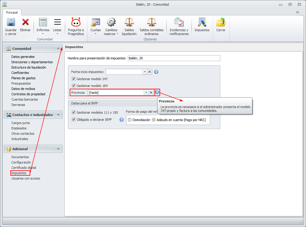
Task: Open Certificado digital section
Action: click(x=24, y=168)
